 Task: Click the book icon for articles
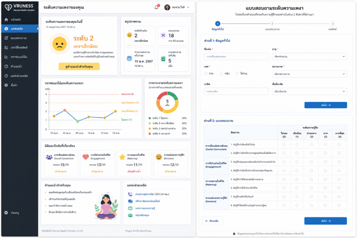point(130,208)
